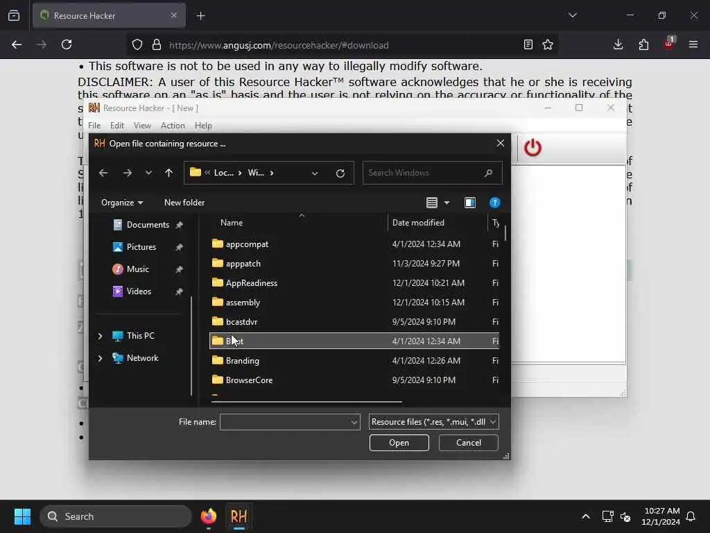Select Pictures in navigation pane
Image resolution: width=710 pixels, height=533 pixels.
(141, 247)
